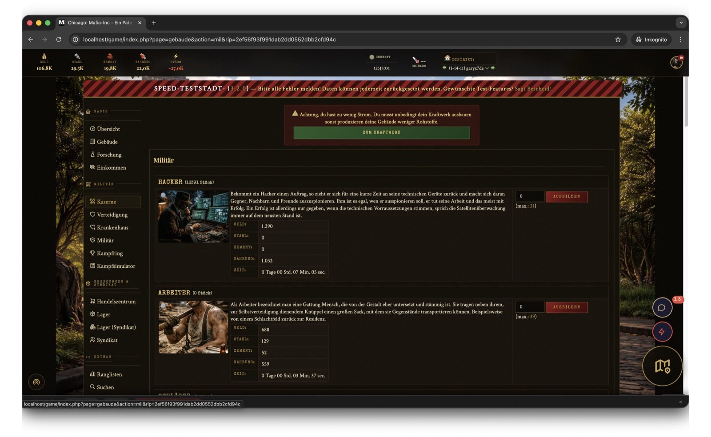Open Gebäude in the sidebar
Viewport: 711px width, 437px height.
point(107,142)
